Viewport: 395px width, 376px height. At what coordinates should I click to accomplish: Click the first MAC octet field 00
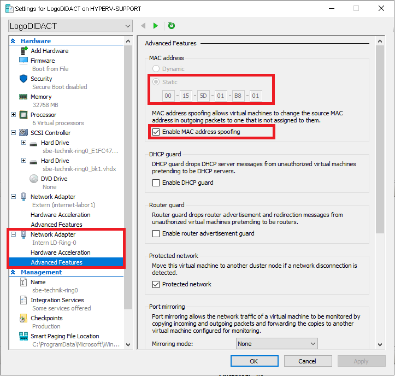point(168,96)
